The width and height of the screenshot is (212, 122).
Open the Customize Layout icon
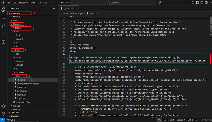(193, 3)
